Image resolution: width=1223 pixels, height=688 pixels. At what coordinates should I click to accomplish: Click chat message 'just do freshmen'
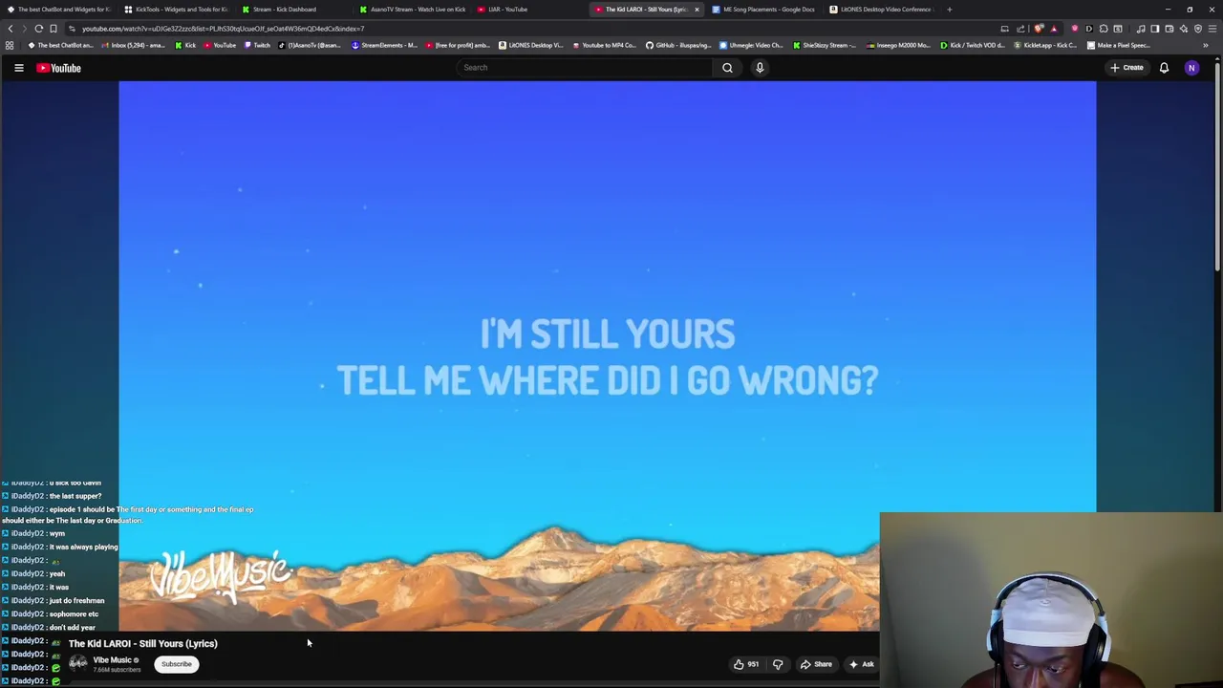click(x=76, y=600)
